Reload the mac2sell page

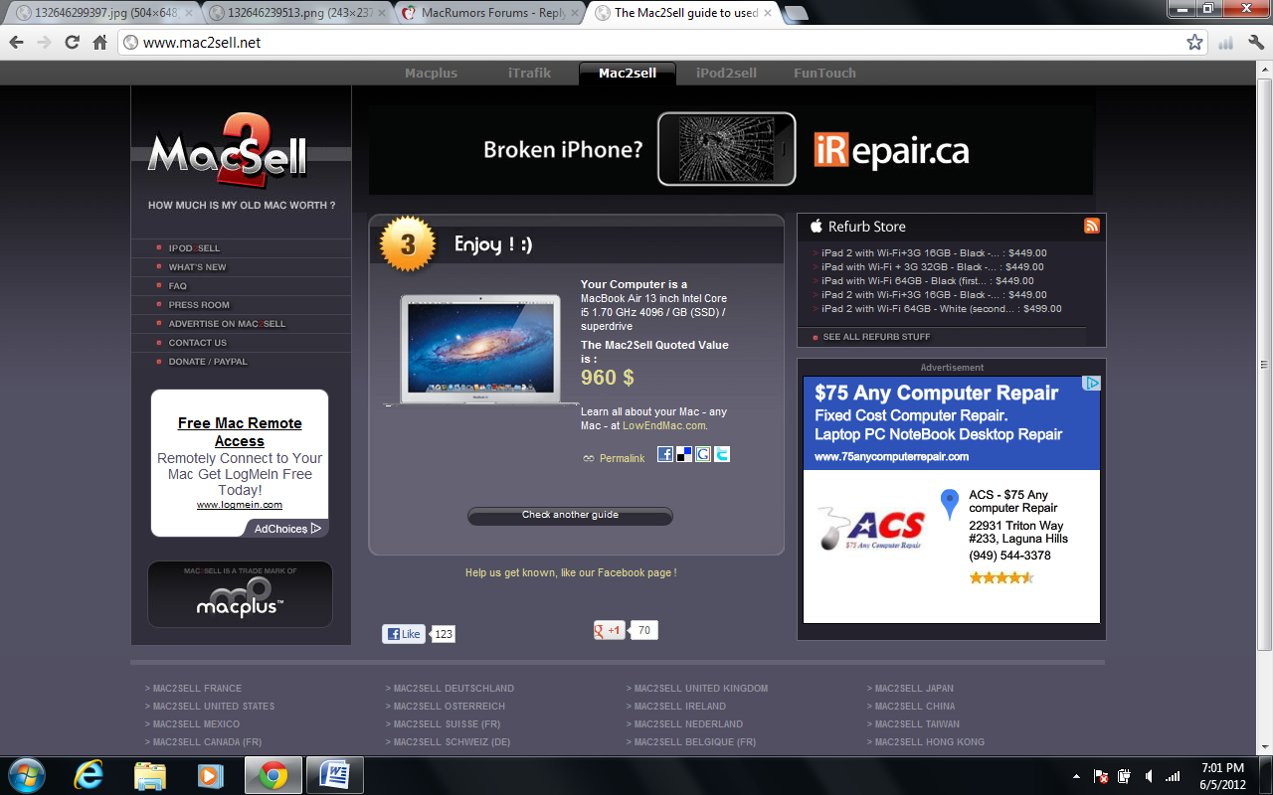72,43
